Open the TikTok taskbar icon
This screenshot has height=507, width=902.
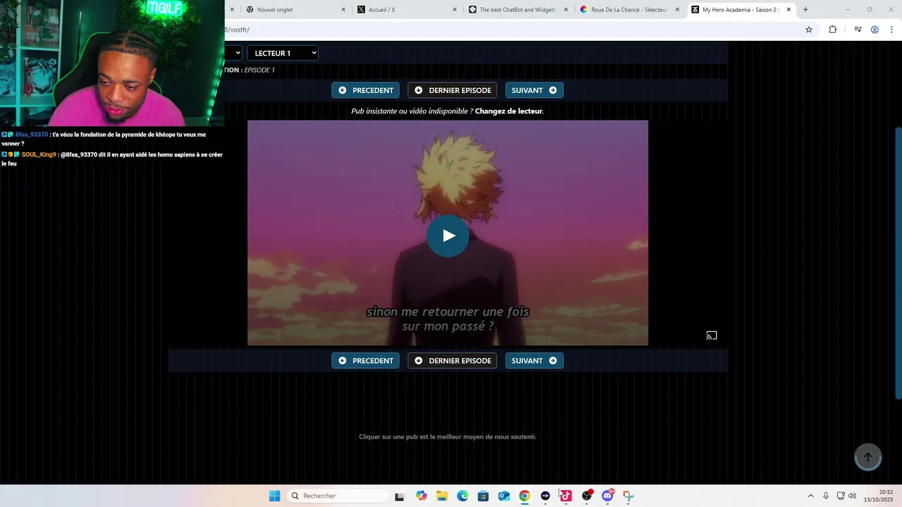(566, 496)
